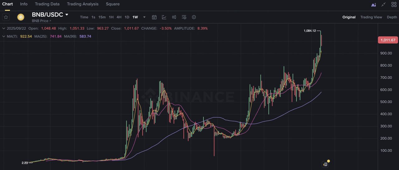Select the 15m interval
This screenshot has width=399, height=170.
102,17
